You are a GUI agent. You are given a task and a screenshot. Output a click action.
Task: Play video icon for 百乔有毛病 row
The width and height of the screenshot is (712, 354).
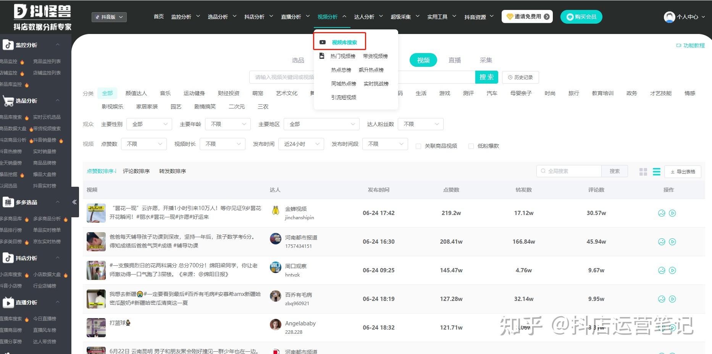[x=673, y=299]
